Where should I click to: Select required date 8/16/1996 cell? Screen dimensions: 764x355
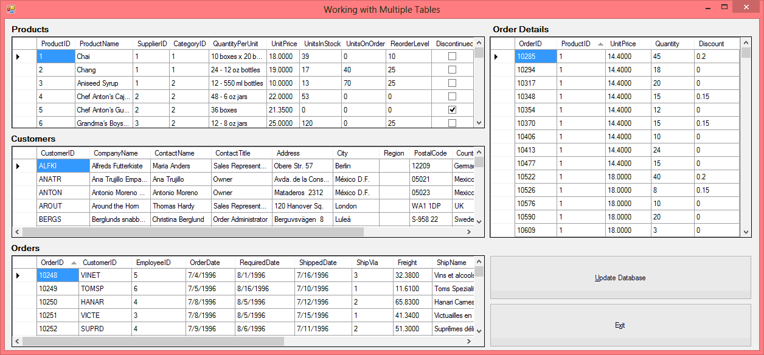click(265, 288)
